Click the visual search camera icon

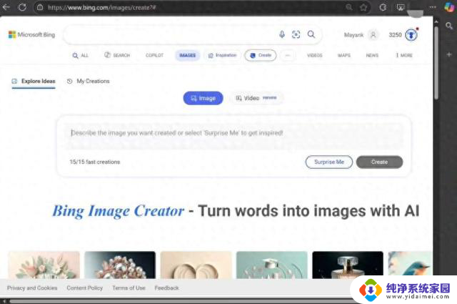[x=296, y=34]
